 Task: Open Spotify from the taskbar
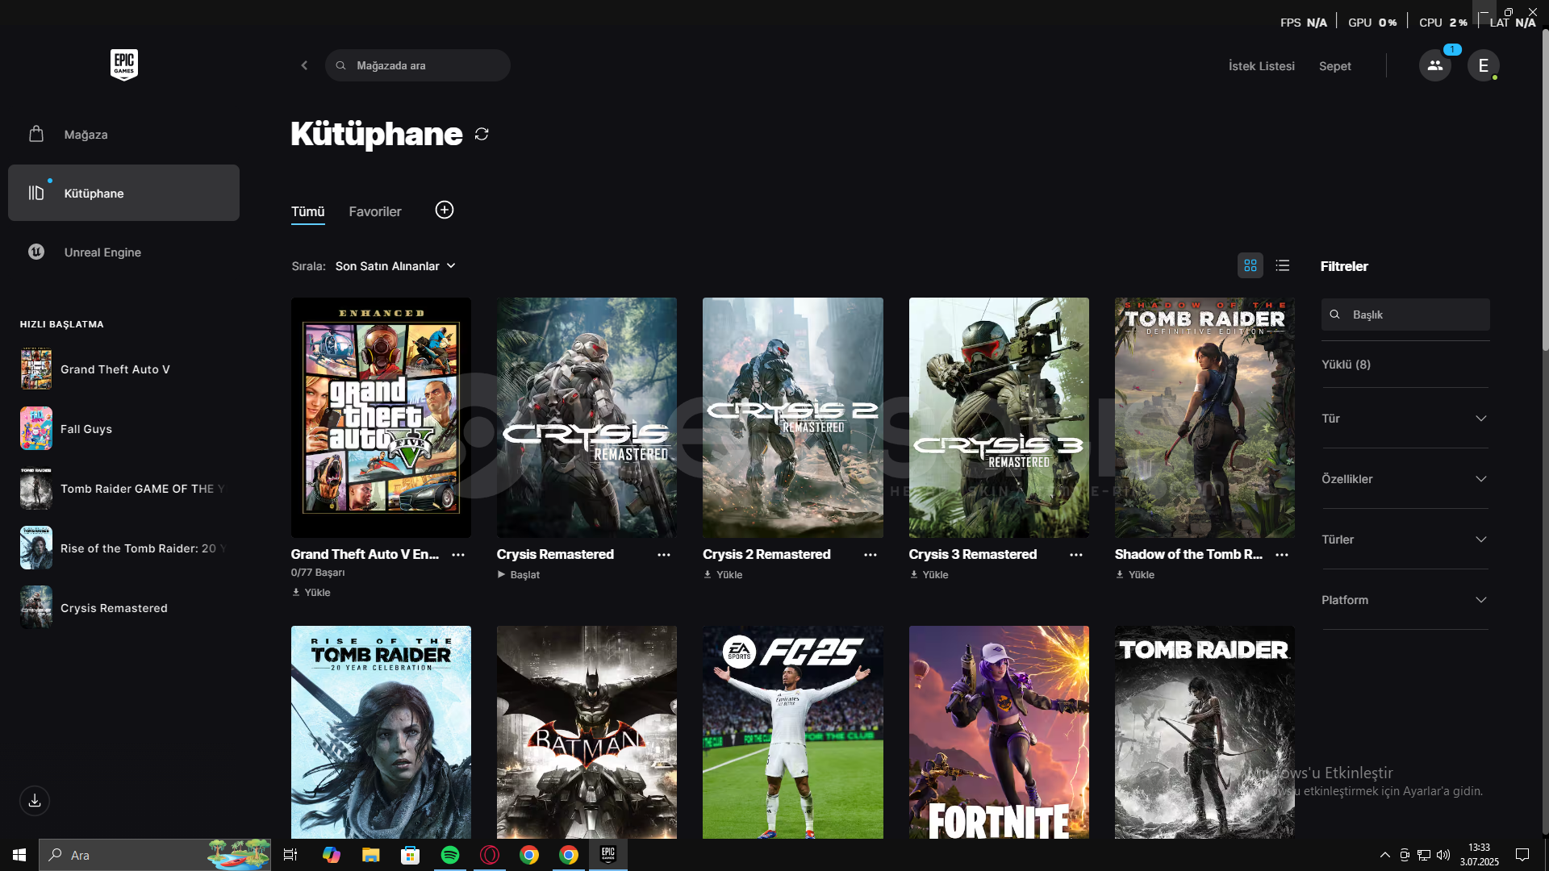point(450,855)
